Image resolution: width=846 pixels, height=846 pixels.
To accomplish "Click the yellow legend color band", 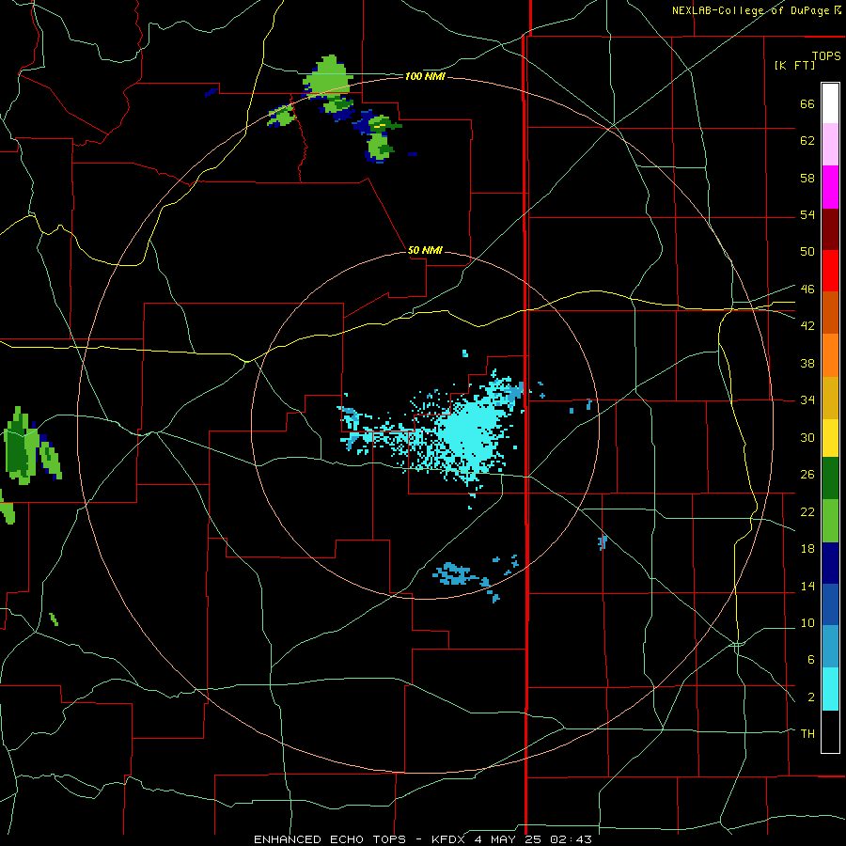I will pyautogui.click(x=830, y=437).
